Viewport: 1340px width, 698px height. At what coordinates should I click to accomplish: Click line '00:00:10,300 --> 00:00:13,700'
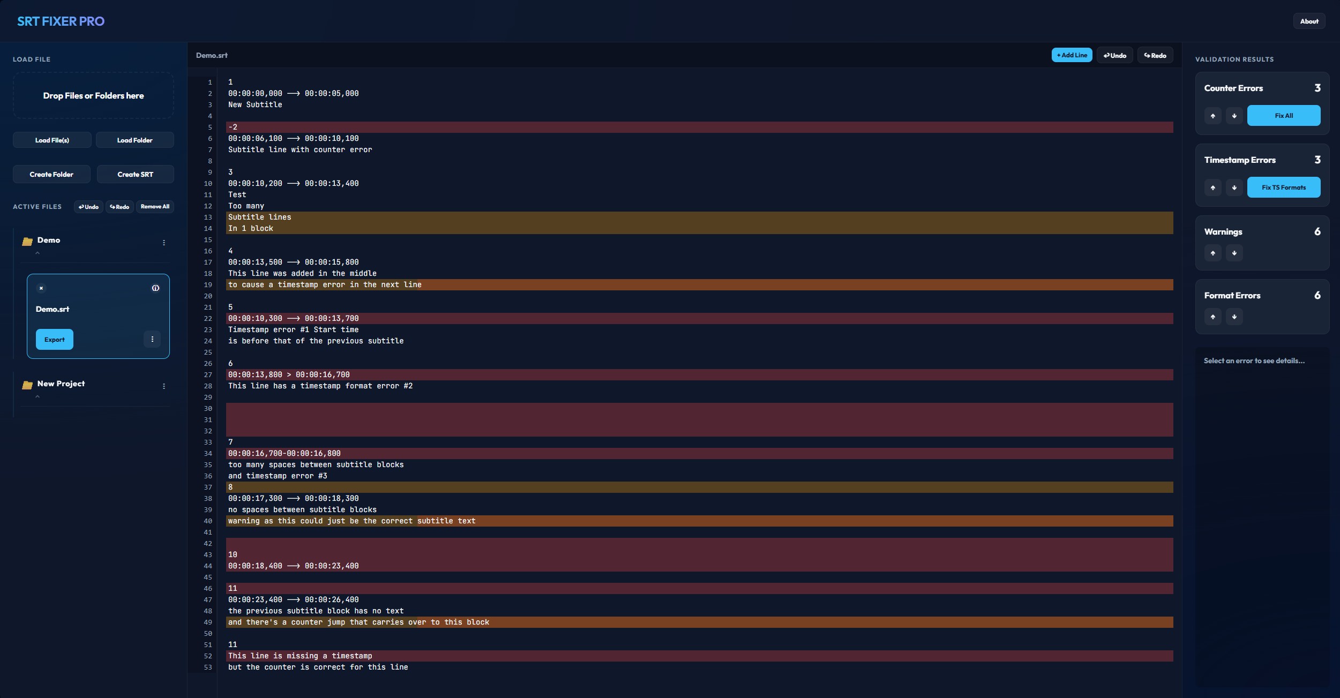(699, 318)
